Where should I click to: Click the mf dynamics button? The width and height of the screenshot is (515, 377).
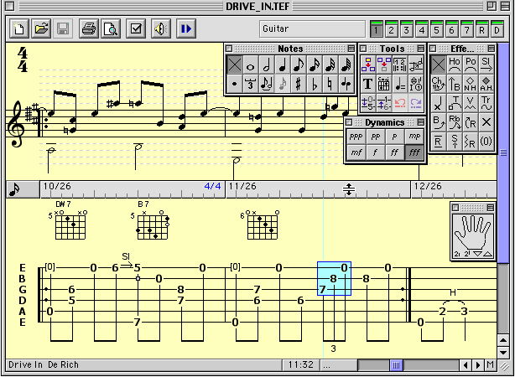pyautogui.click(x=356, y=153)
